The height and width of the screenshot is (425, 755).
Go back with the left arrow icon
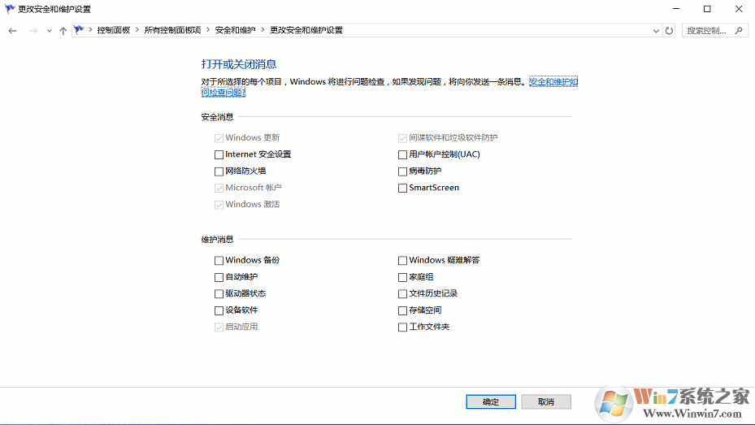12,31
